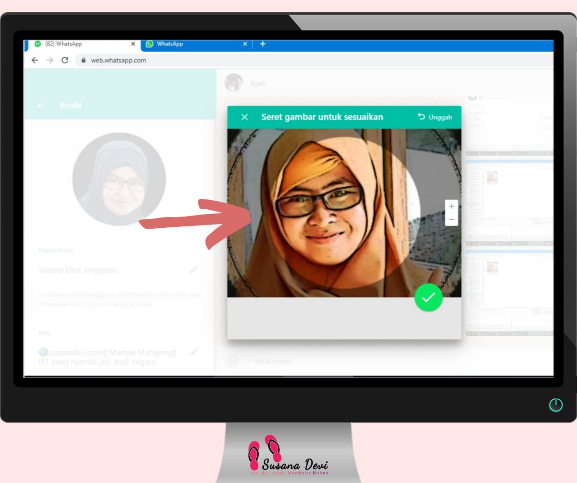
Task: Click the web.whatsapp.com address bar
Action: 314,60
